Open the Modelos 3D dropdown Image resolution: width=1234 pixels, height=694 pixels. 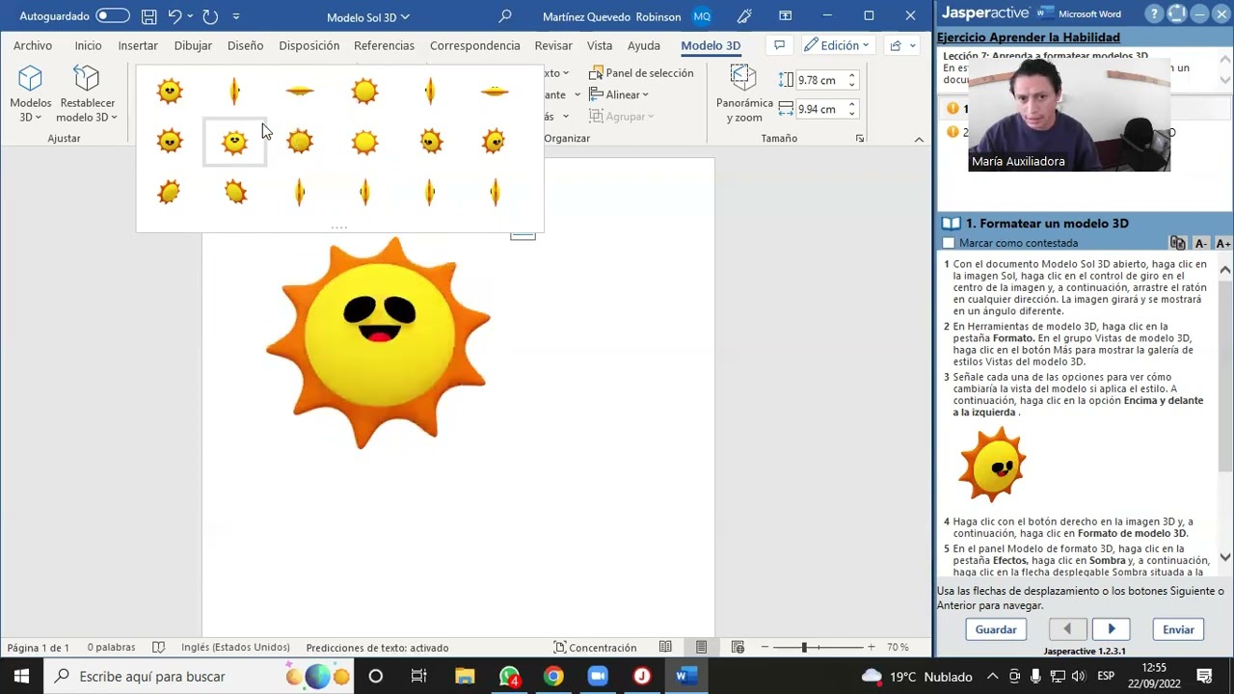pyautogui.click(x=31, y=94)
